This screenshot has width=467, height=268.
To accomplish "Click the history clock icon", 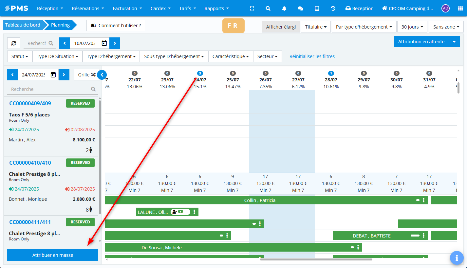I will point(333,9).
